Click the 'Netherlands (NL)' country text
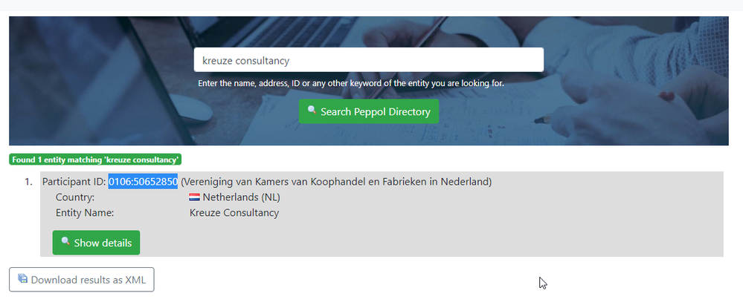Screen dimensions: 743x299 pos(241,197)
